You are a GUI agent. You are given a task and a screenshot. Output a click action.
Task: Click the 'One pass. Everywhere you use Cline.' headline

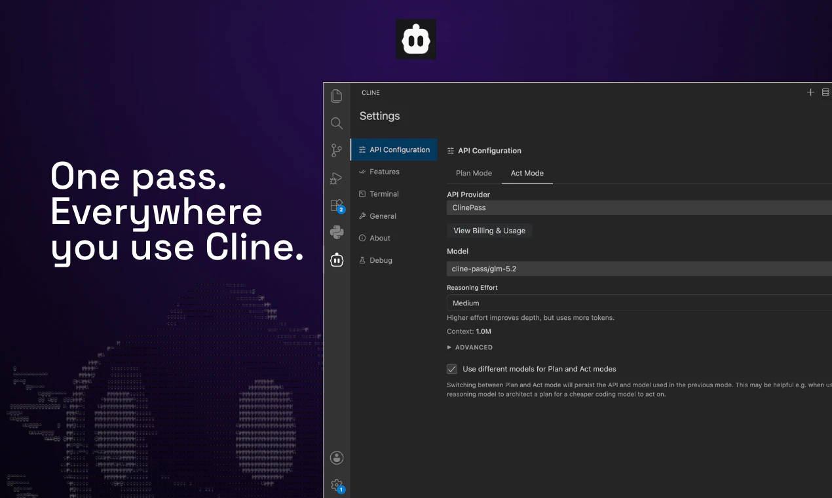(177, 212)
